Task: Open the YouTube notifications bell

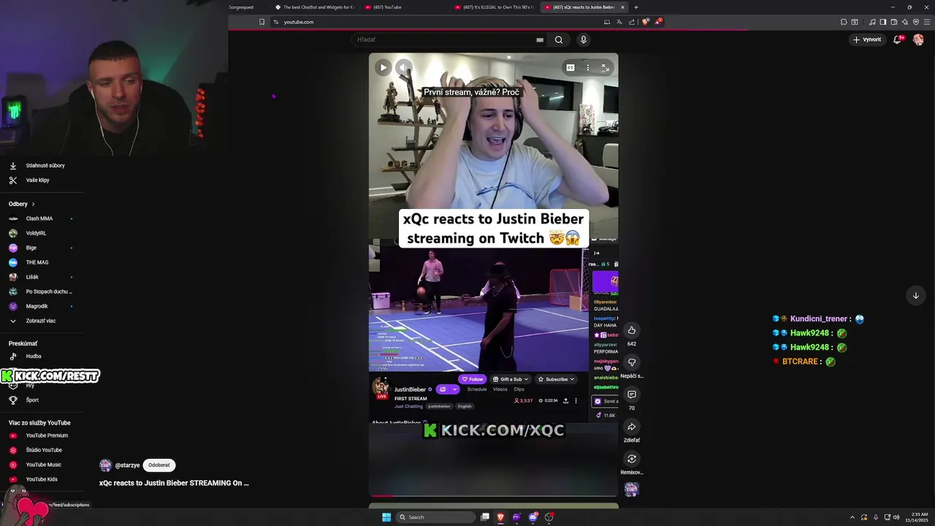Action: click(x=898, y=39)
